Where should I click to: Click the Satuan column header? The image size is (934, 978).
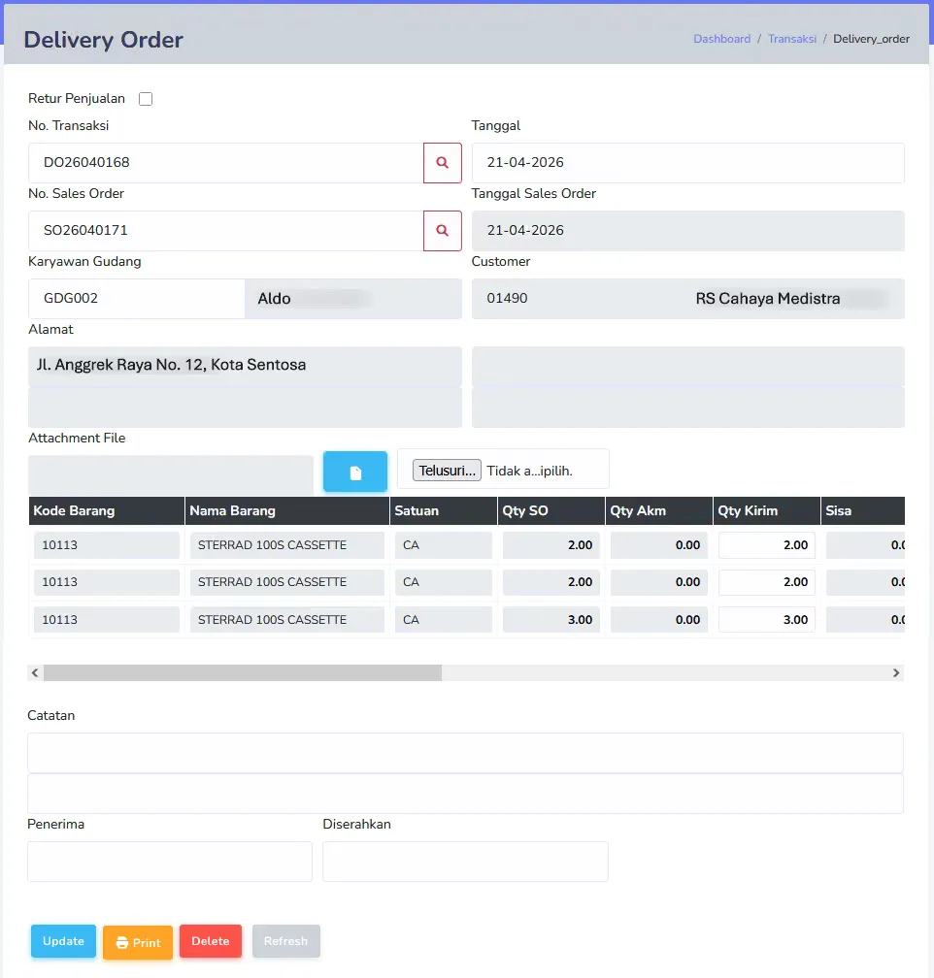point(444,510)
